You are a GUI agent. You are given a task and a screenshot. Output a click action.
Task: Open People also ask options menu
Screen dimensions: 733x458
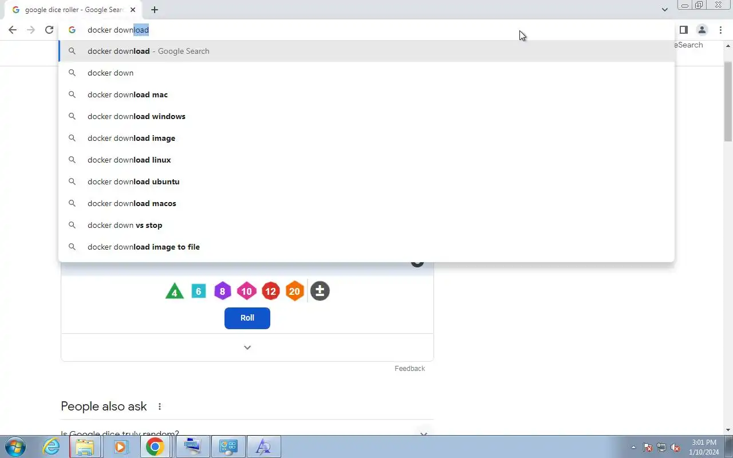[160, 406]
